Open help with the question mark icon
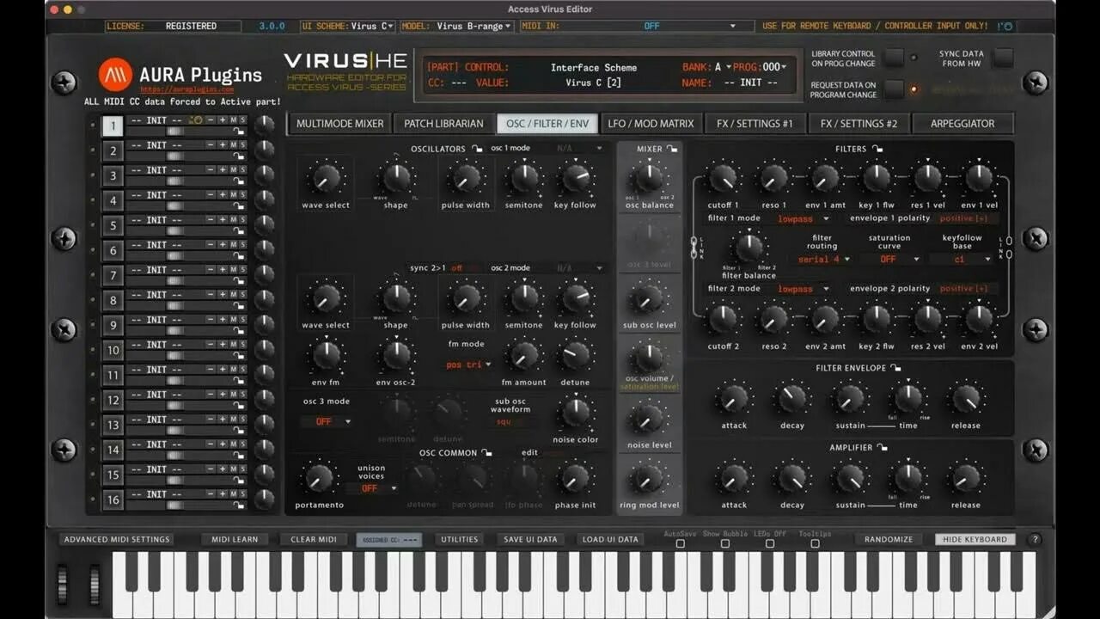1100x619 pixels. click(x=1035, y=539)
